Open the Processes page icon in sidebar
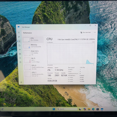The width and height of the screenshot is (117, 117). (19, 37)
